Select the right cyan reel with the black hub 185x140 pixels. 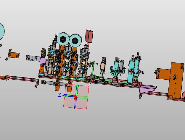click(75, 40)
